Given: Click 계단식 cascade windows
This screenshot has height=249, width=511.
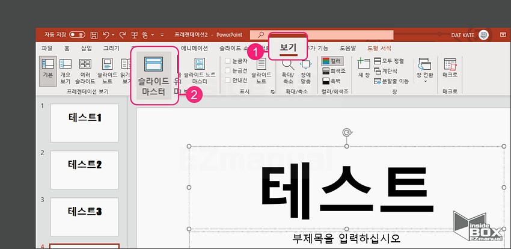Looking at the screenshot, I should (386, 71).
